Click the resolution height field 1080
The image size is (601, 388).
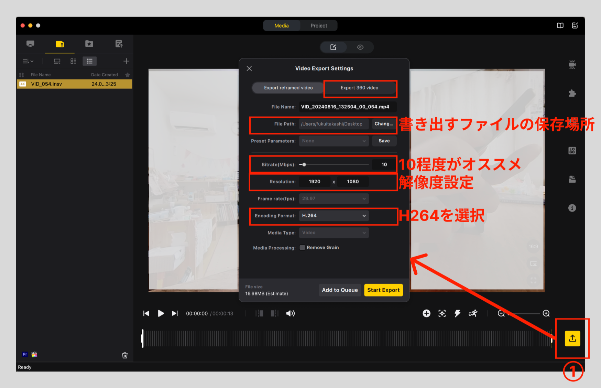(x=353, y=182)
